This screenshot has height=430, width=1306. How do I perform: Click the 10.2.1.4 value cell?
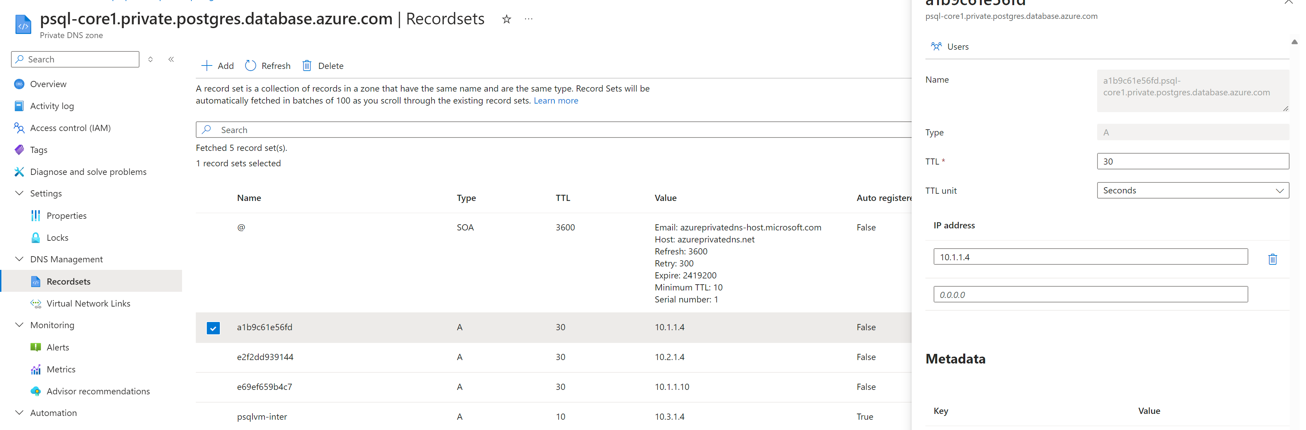(x=669, y=357)
